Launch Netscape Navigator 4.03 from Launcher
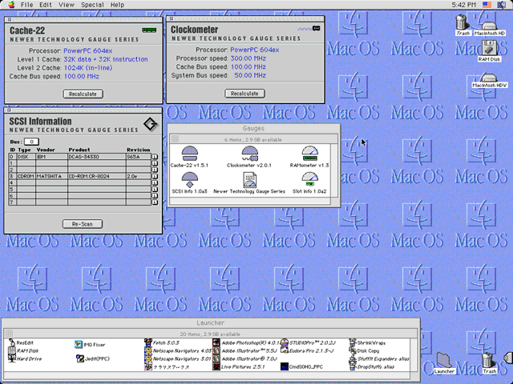This screenshot has height=384, width=513. click(178, 350)
